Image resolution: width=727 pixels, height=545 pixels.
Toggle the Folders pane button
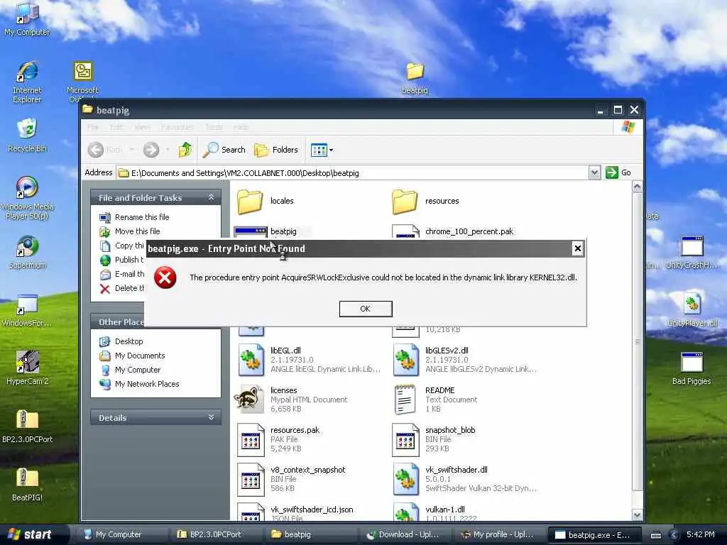(x=276, y=150)
